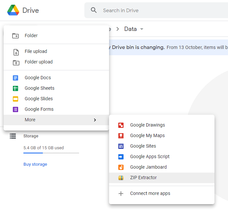
Task: Create a new Google Slides presentation
Action: point(56,99)
